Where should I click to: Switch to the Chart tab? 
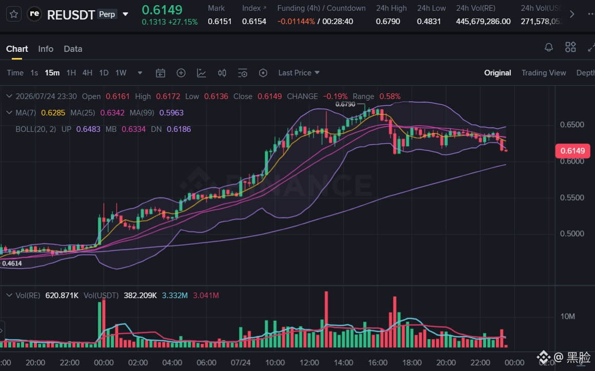[x=17, y=49]
